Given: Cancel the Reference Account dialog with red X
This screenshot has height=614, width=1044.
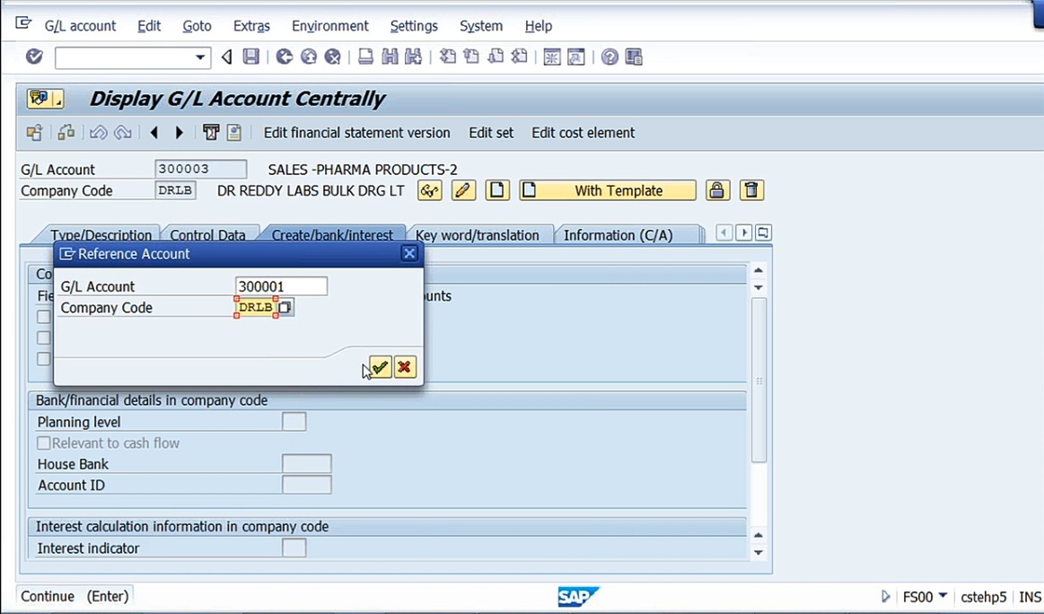Looking at the screenshot, I should (x=405, y=367).
